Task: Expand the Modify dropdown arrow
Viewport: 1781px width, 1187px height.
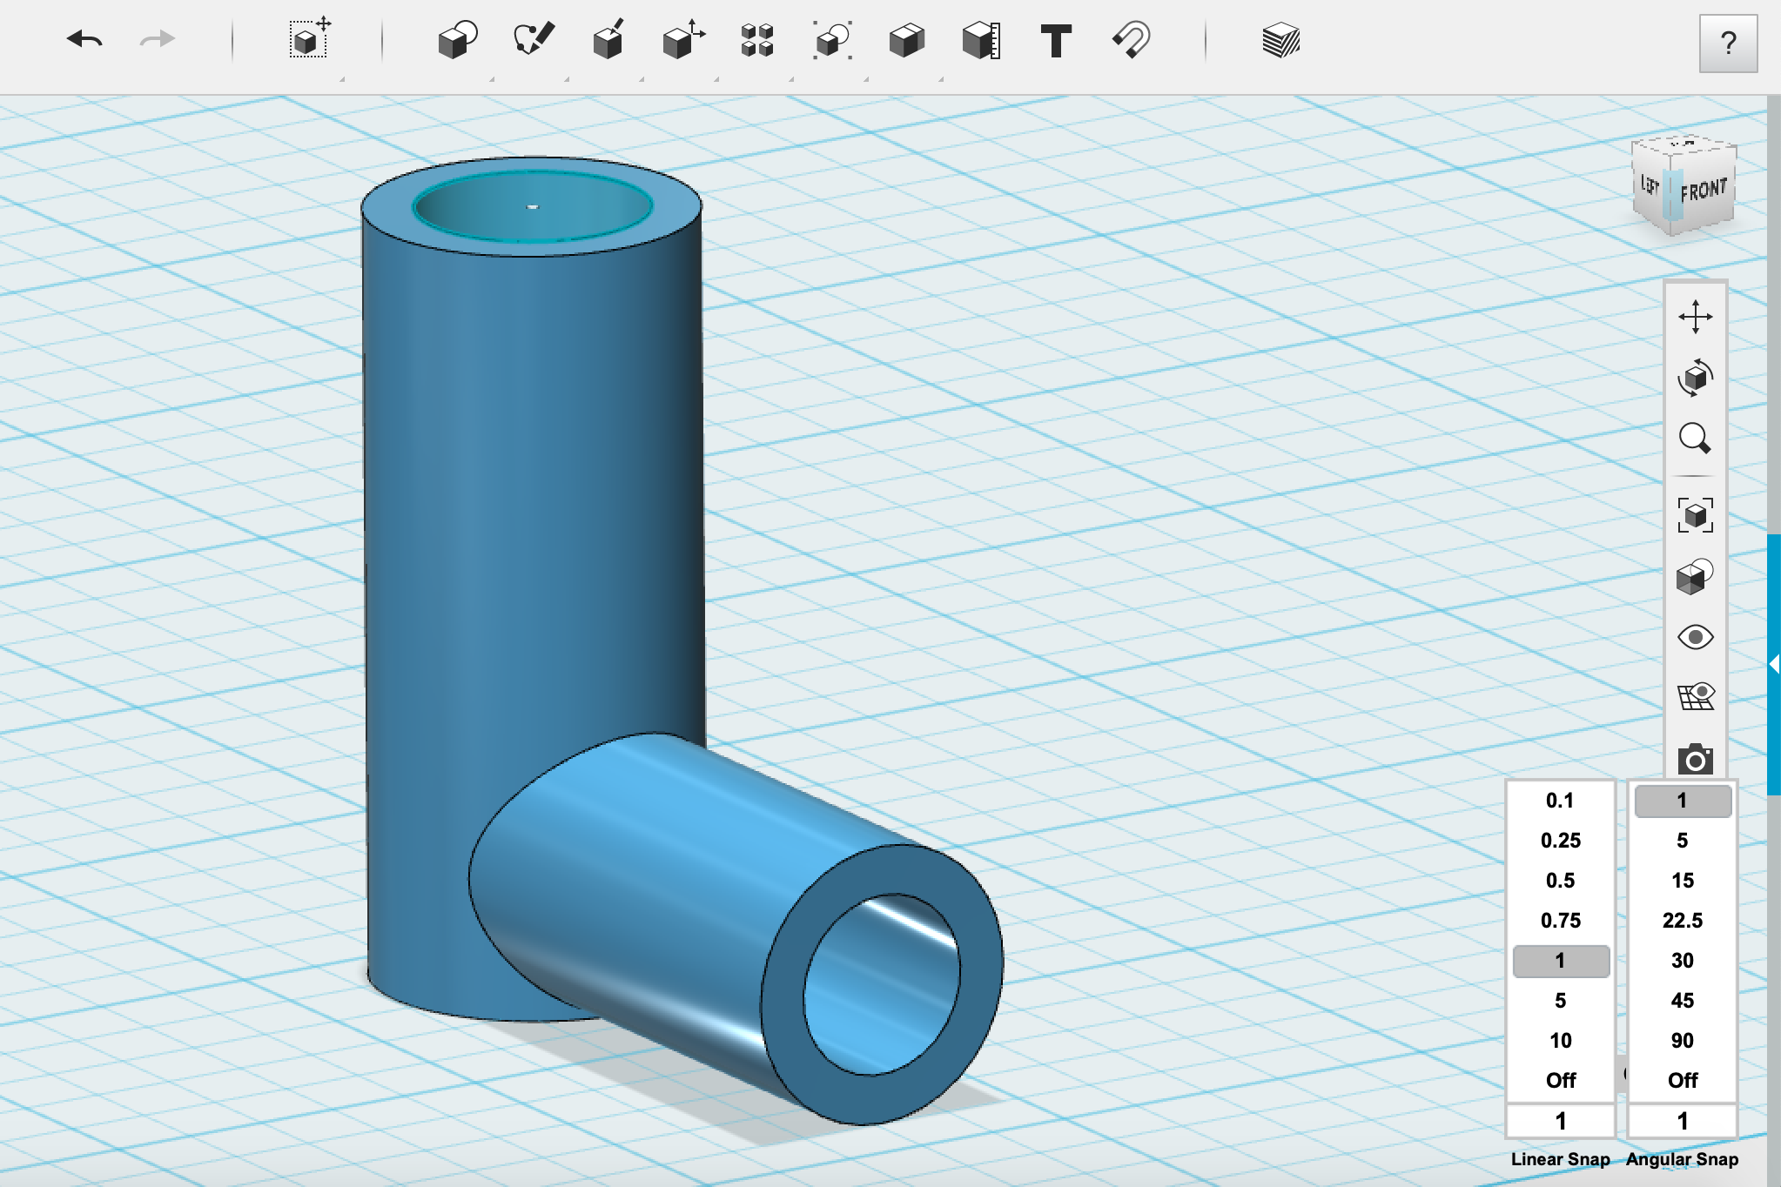Action: coord(716,79)
